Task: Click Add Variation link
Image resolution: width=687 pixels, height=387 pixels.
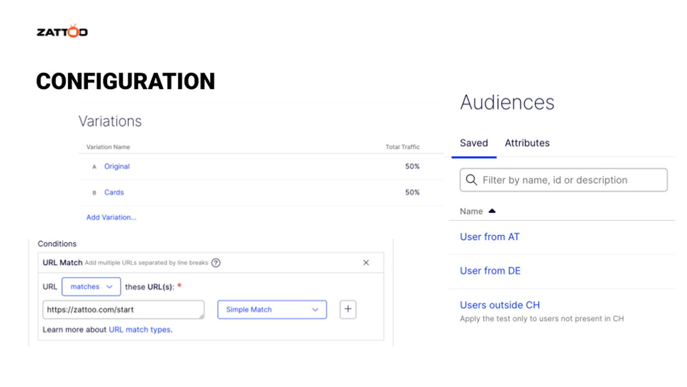Action: coord(111,218)
